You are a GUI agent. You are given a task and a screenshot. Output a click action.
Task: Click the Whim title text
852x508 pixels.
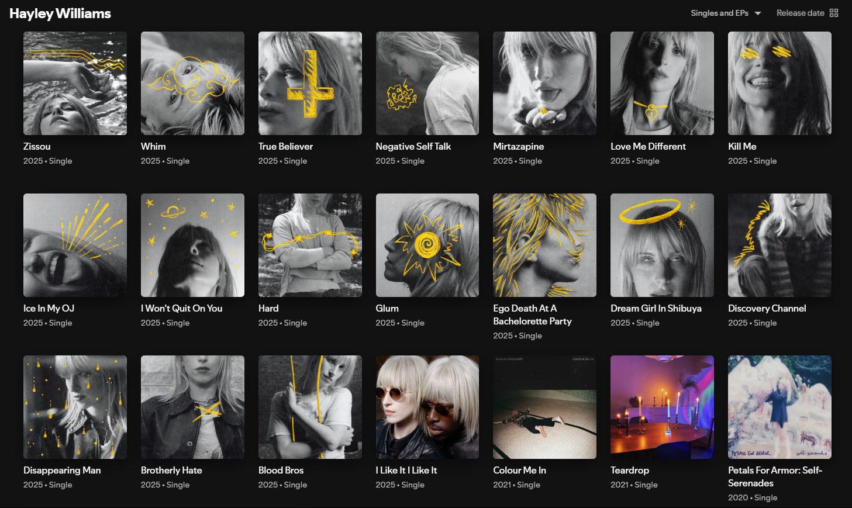pyautogui.click(x=153, y=146)
